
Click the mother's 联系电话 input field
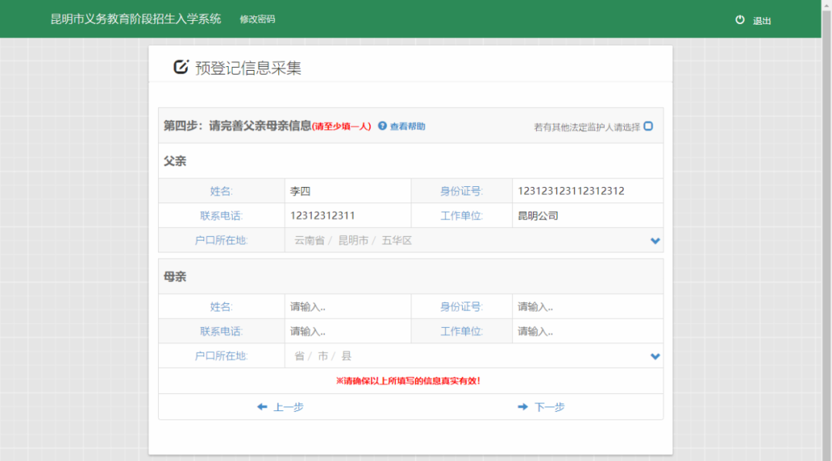pyautogui.click(x=347, y=331)
